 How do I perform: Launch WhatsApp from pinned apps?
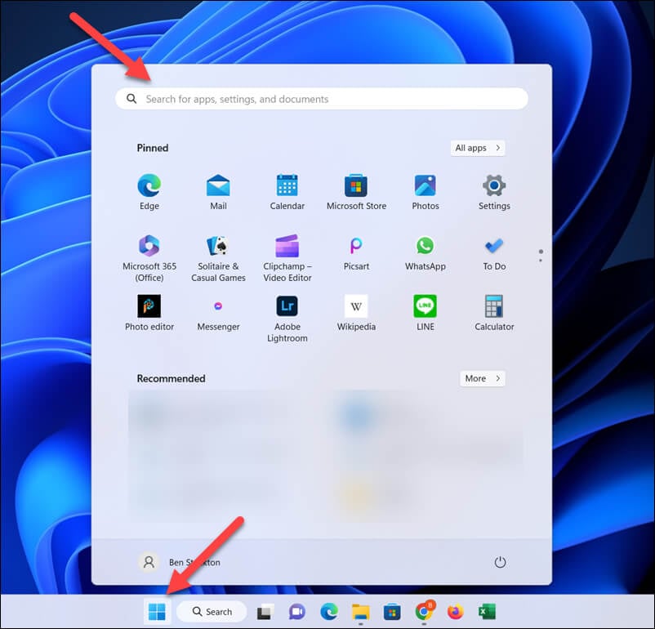click(425, 252)
